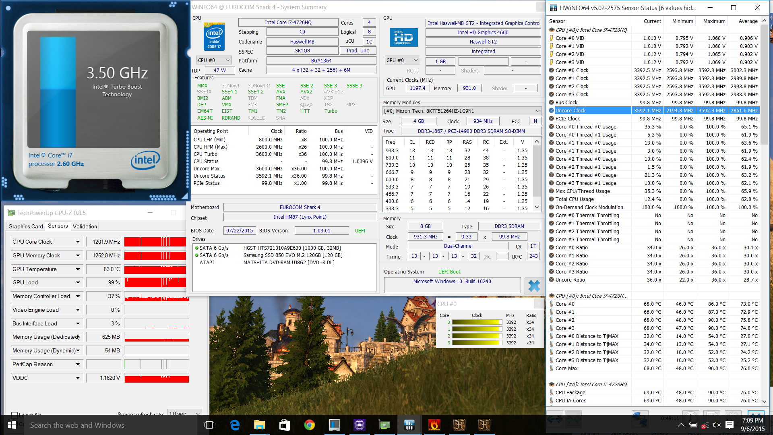Image resolution: width=773 pixels, height=435 pixels.
Task: Click the Intel Core i7-4720HQ name field
Action: pos(288,23)
